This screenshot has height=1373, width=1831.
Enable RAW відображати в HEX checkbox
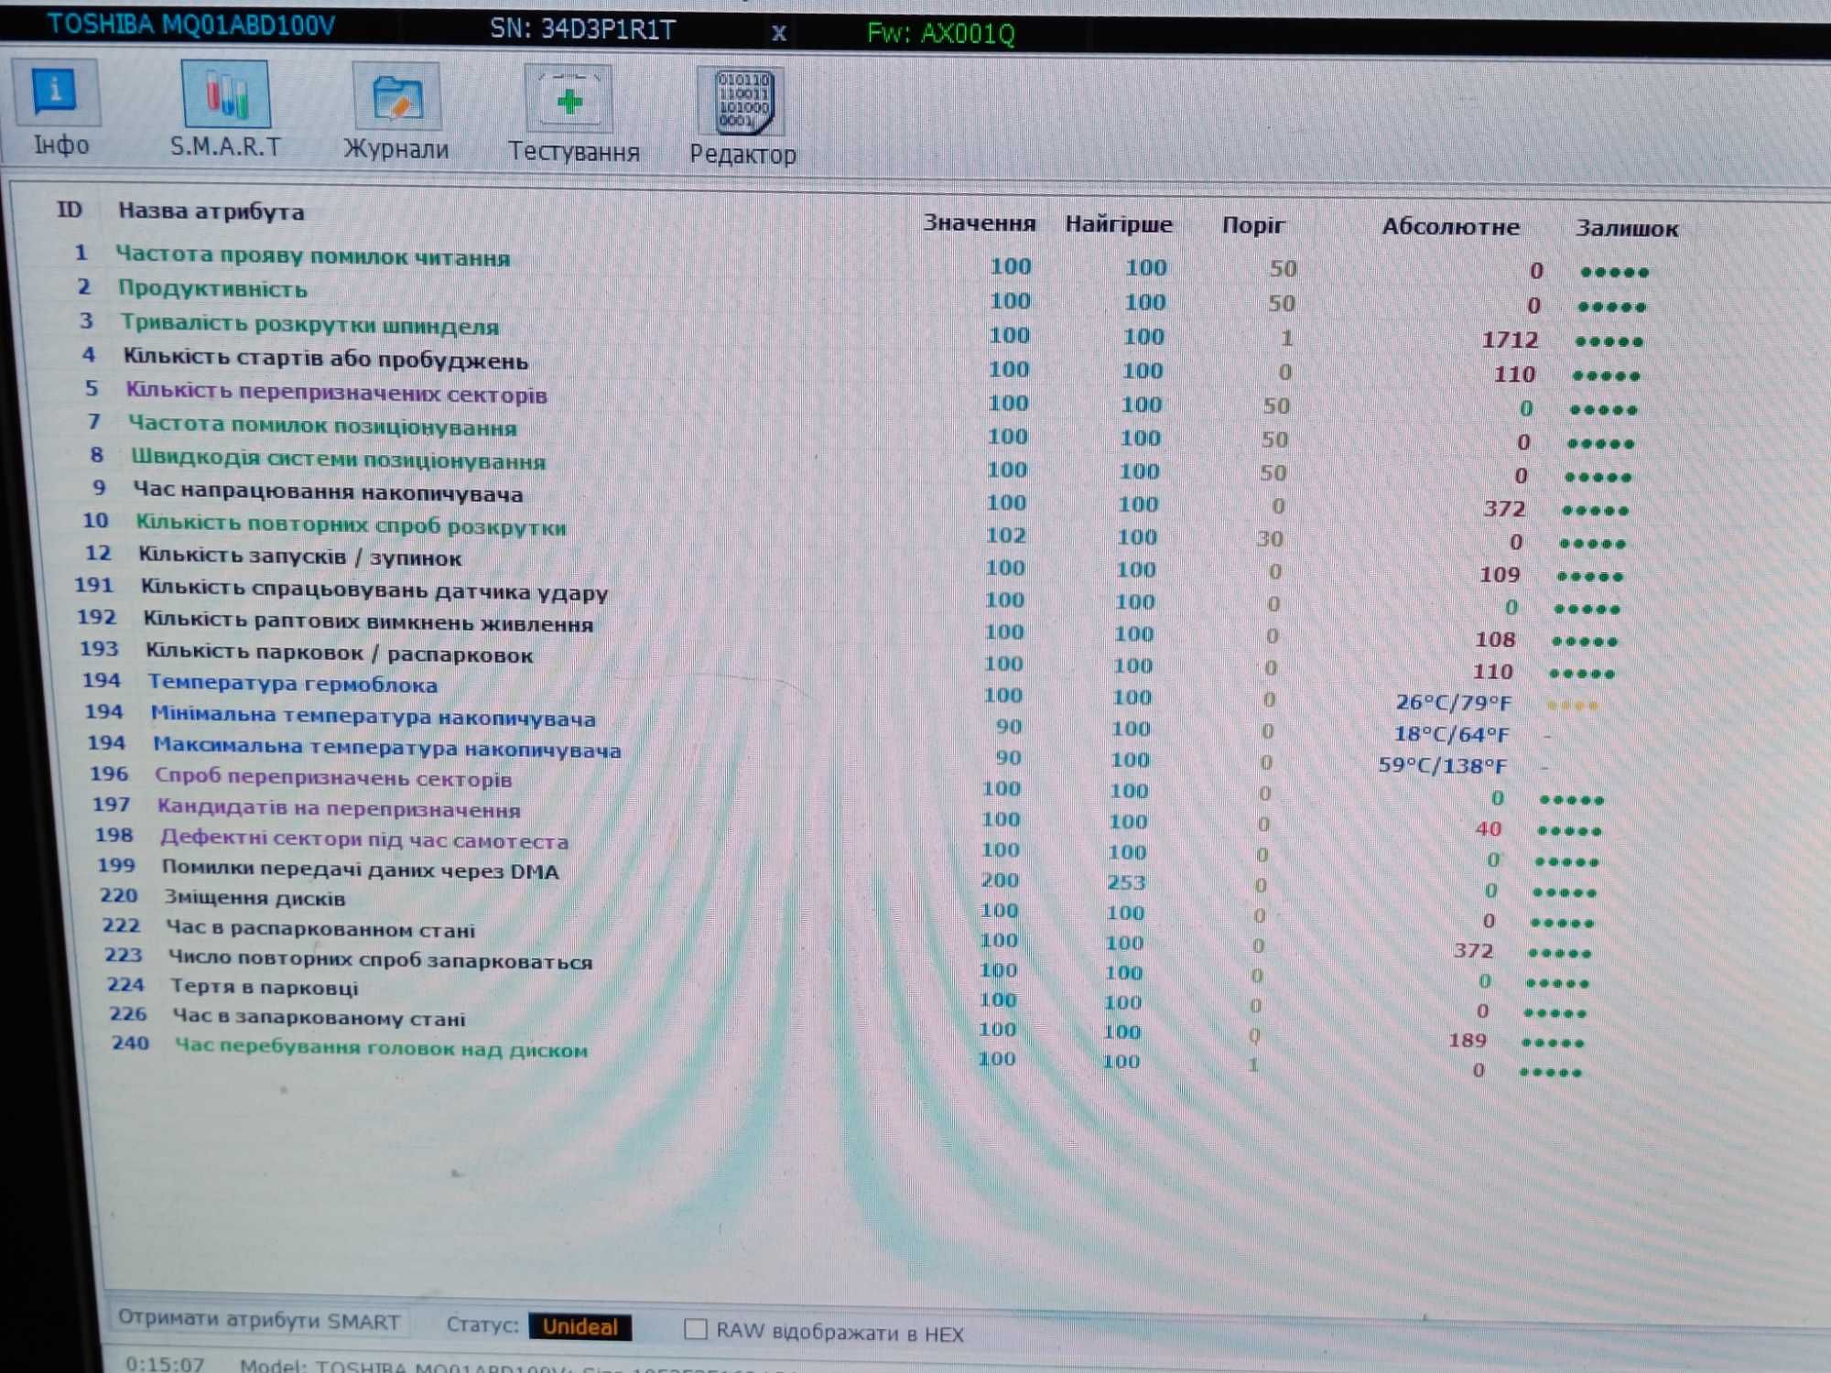[x=696, y=1328]
